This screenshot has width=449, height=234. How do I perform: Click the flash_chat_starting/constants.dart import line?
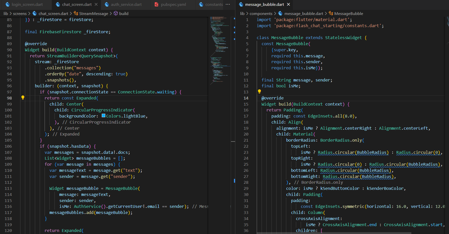coord(320,26)
